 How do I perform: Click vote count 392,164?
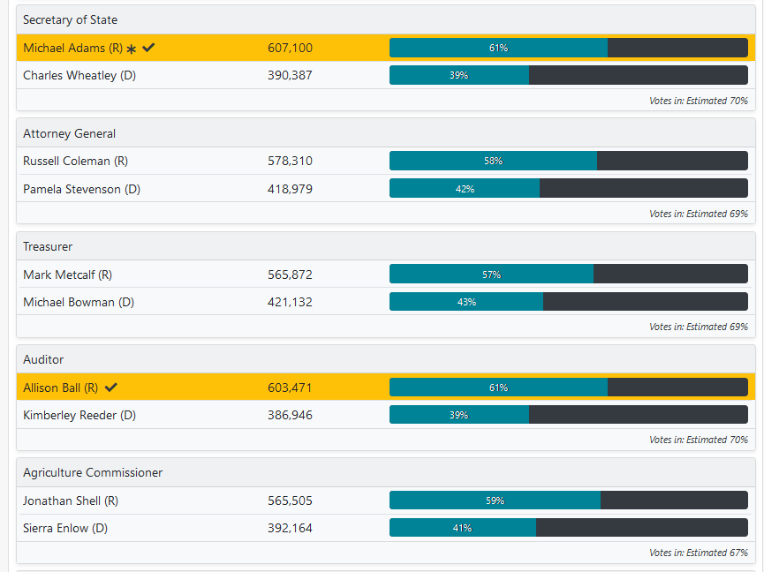(x=290, y=528)
